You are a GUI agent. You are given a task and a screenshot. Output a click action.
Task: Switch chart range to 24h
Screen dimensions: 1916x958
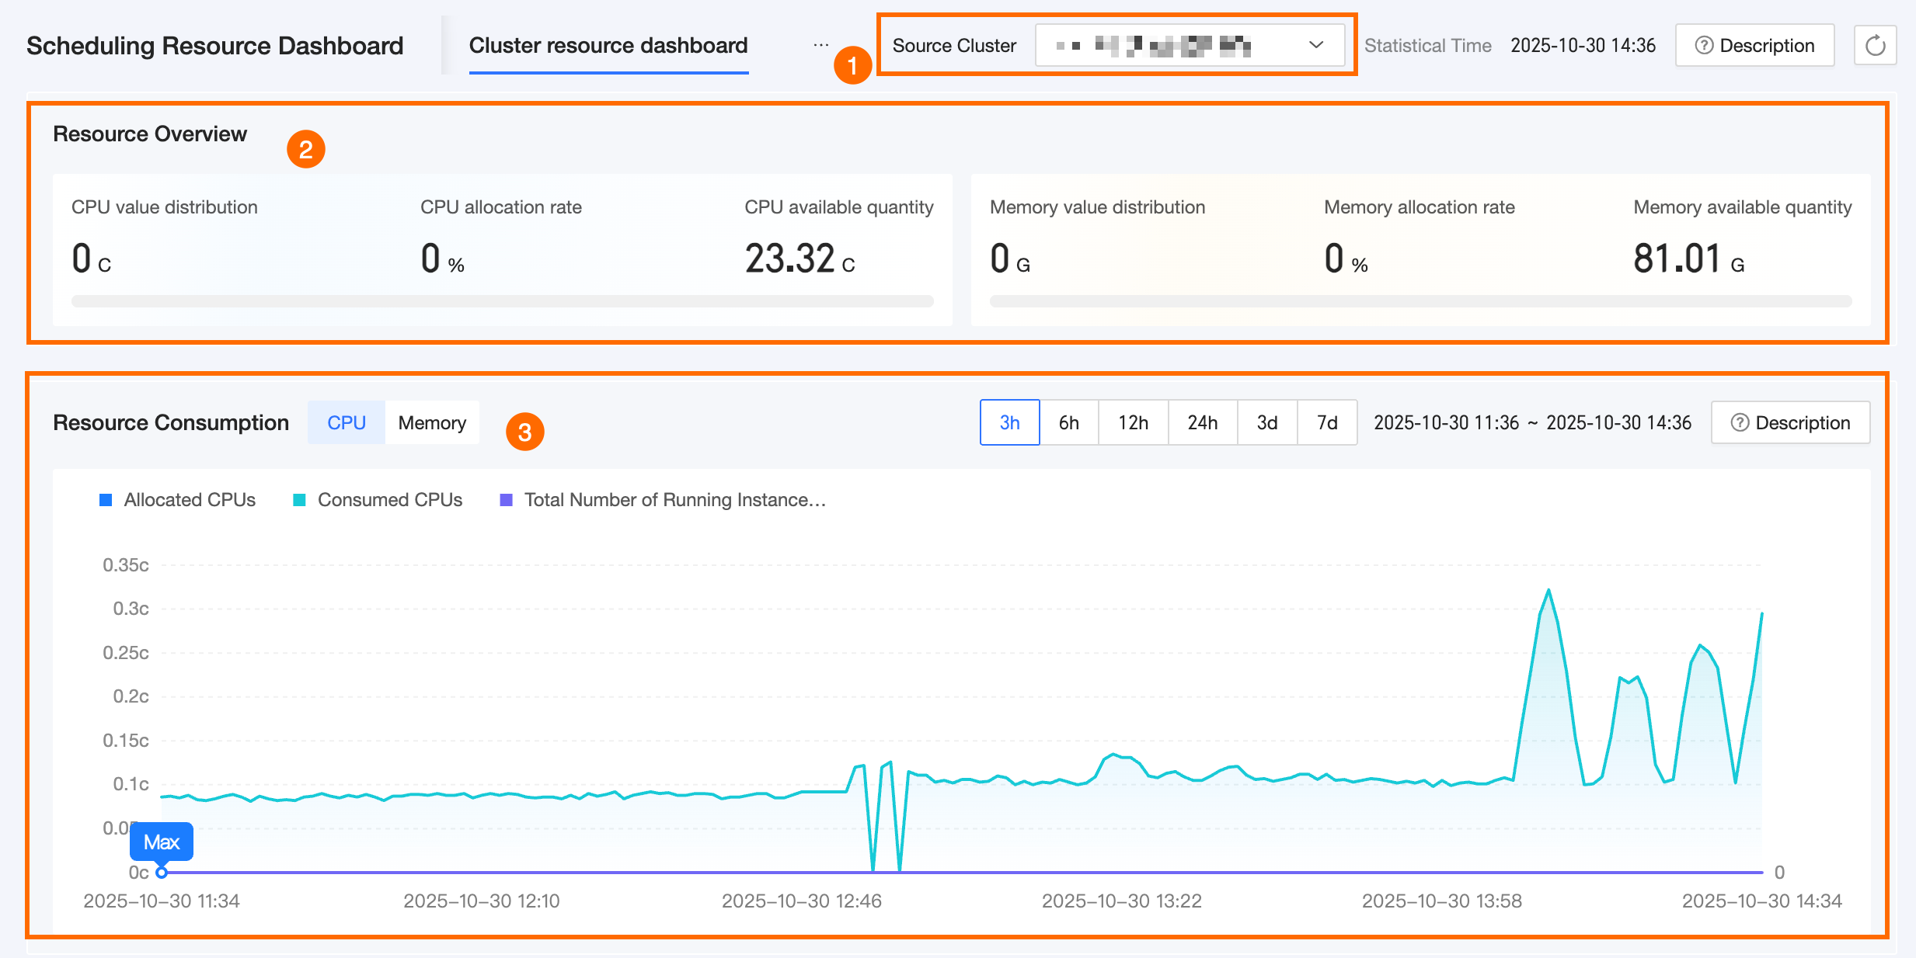pyautogui.click(x=1202, y=423)
